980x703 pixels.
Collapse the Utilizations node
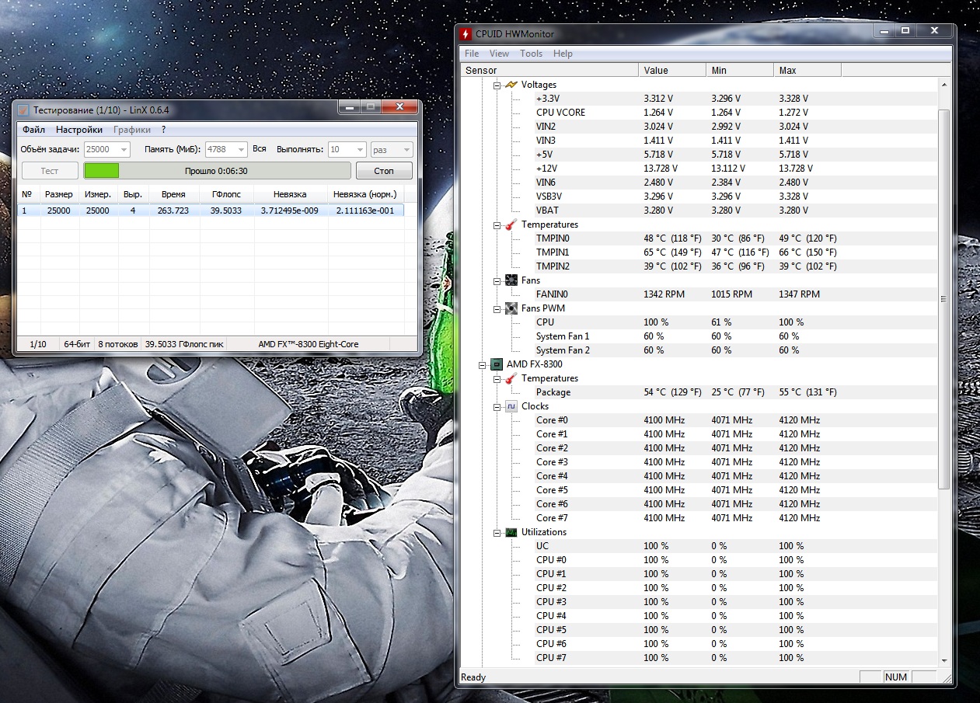pyautogui.click(x=497, y=532)
